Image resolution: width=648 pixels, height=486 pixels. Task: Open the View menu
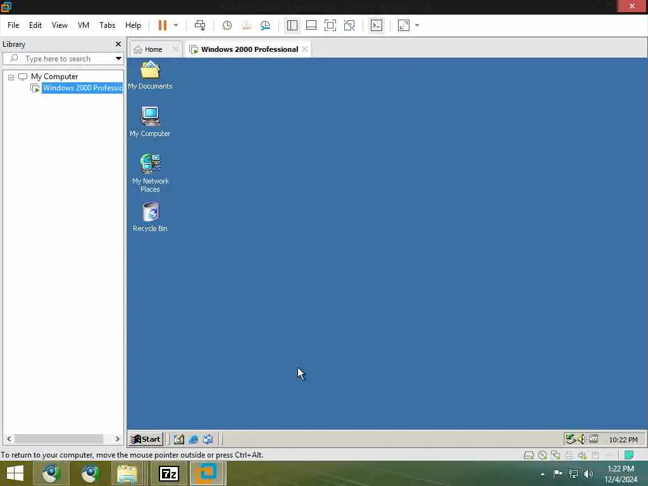pos(59,25)
